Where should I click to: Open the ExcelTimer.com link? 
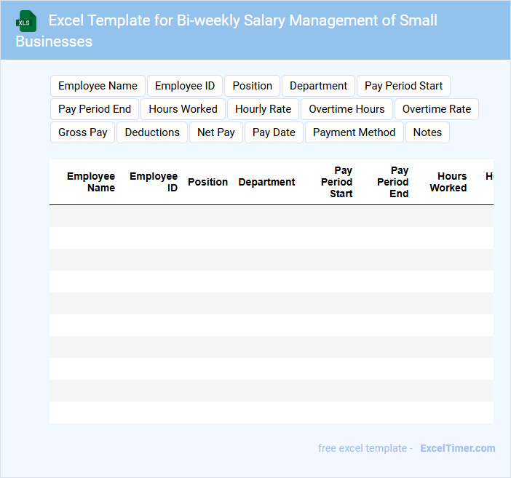point(457,448)
